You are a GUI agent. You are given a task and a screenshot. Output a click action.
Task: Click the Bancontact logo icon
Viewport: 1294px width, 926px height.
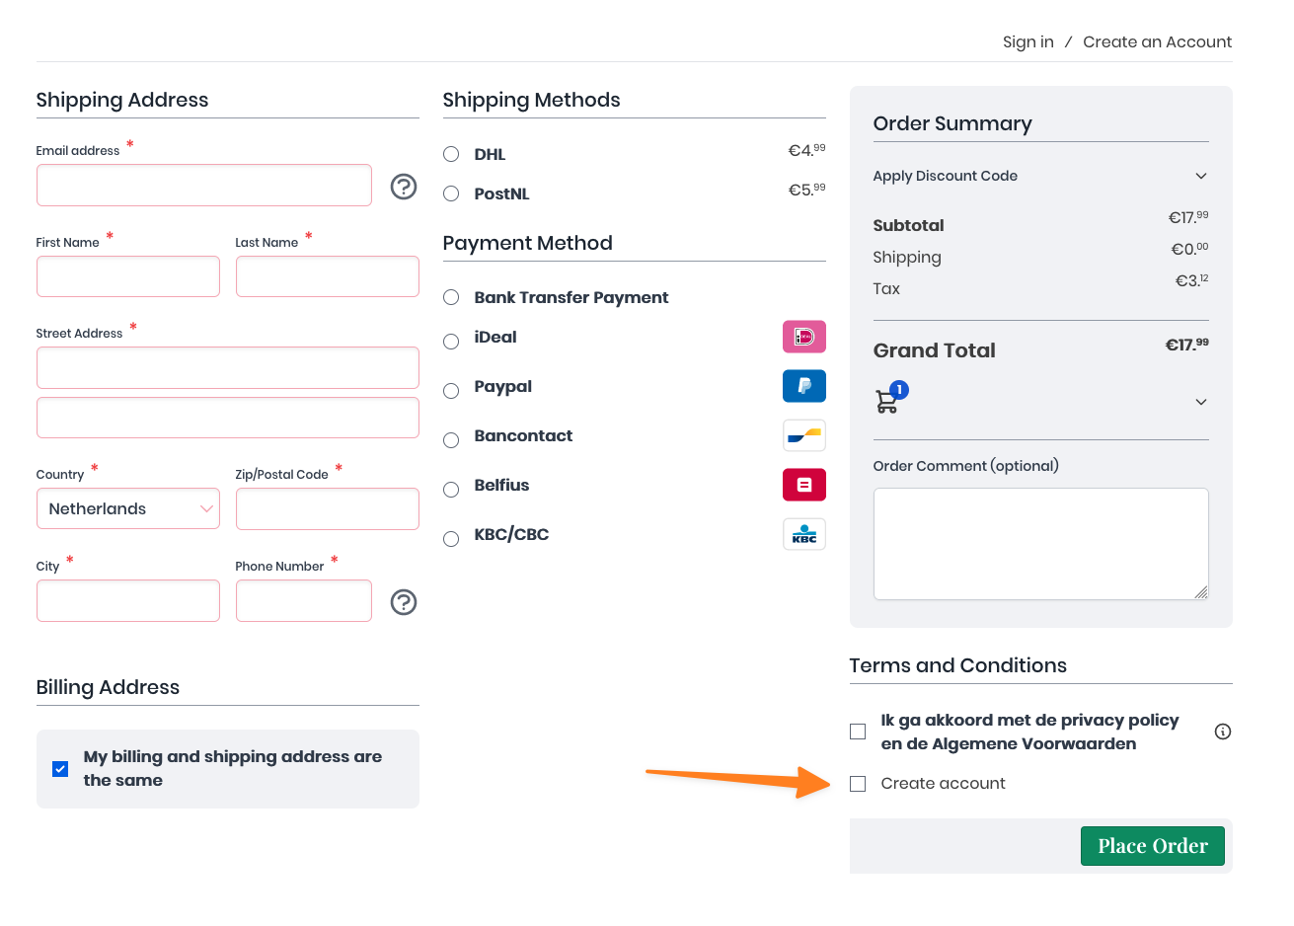click(x=803, y=435)
